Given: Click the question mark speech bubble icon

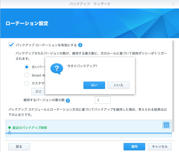Looking at the screenshot, I should (x=57, y=69).
